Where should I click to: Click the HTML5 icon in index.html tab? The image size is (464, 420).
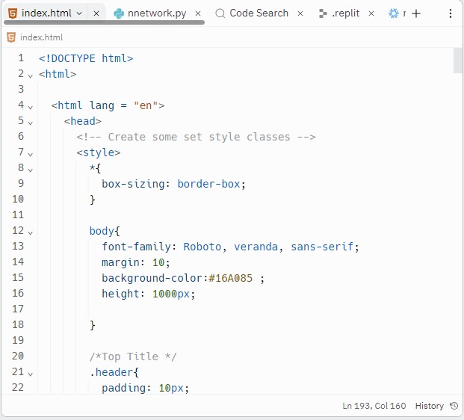(x=13, y=13)
